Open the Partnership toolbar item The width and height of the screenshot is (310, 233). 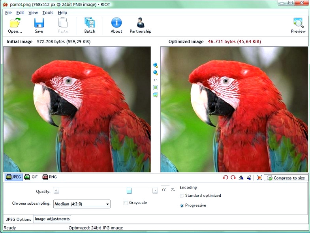(x=140, y=25)
